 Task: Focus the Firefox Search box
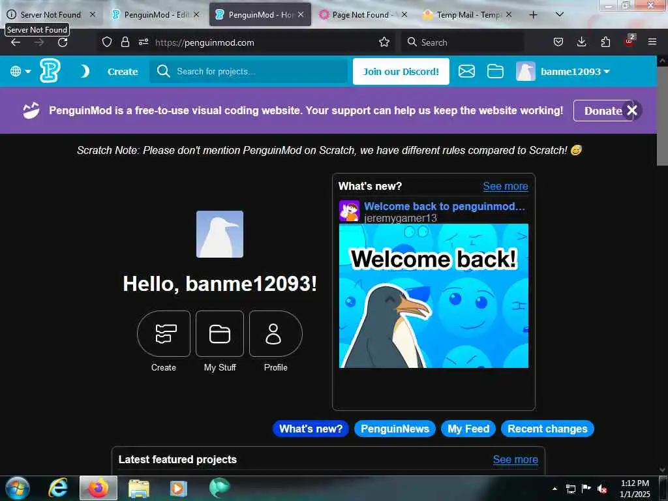coord(463,42)
